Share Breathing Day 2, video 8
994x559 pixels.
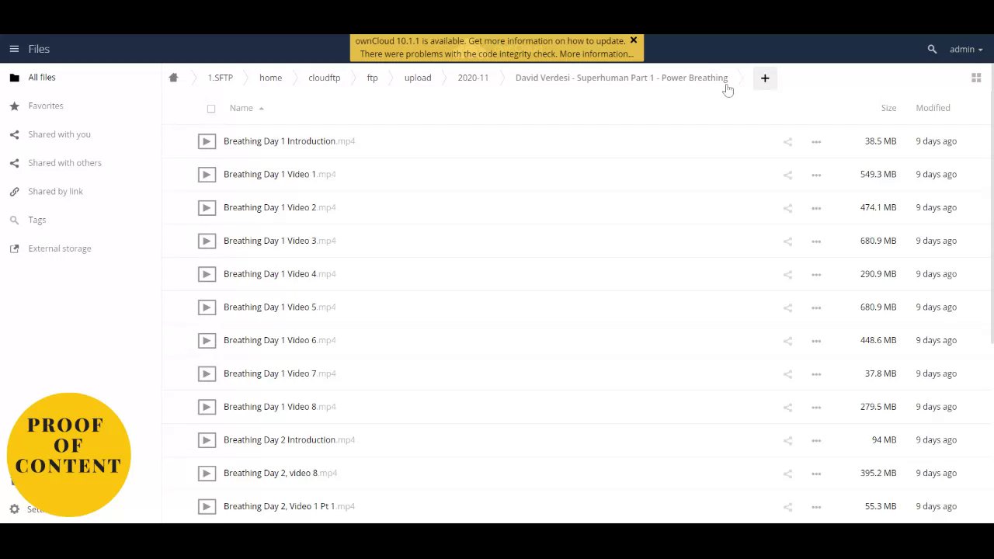coord(787,474)
